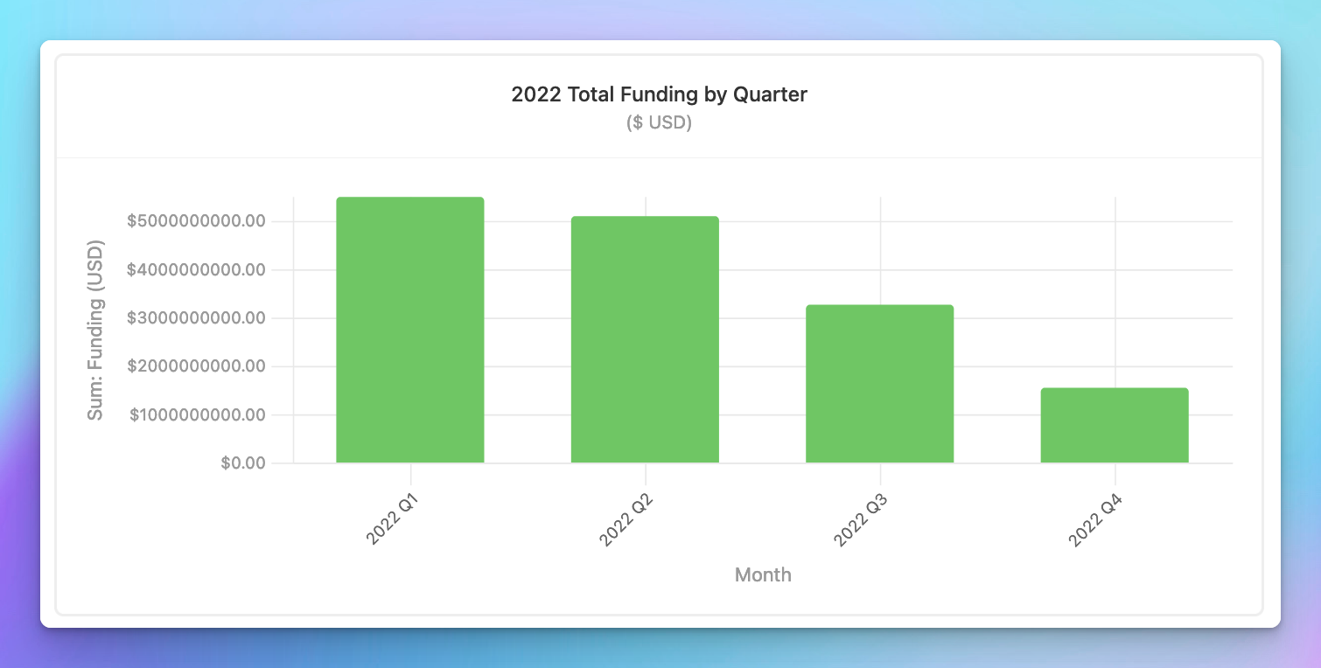The height and width of the screenshot is (668, 1321).
Task: Click the $5000000000.00 y-axis tick label
Action: 196,221
